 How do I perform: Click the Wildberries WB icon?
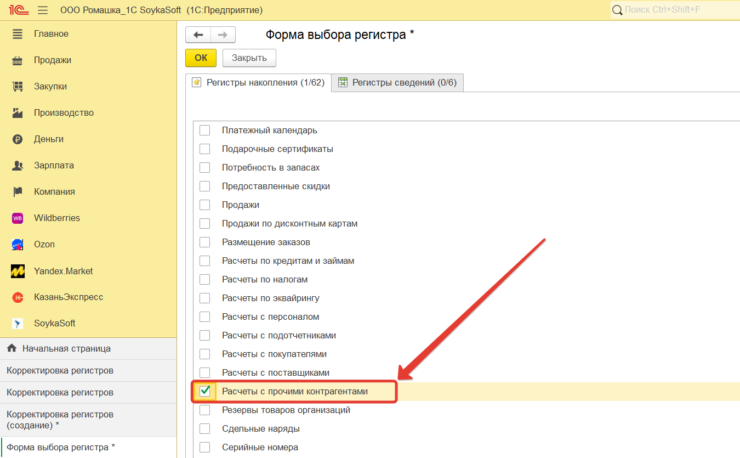click(x=18, y=218)
